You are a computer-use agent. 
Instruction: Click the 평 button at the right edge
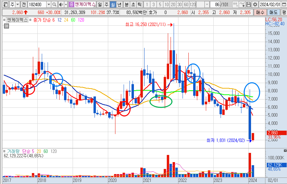pyautogui.click(x=284, y=12)
